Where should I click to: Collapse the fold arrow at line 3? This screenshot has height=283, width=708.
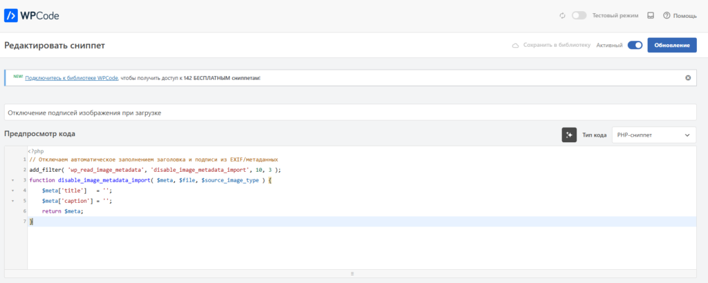pos(12,180)
